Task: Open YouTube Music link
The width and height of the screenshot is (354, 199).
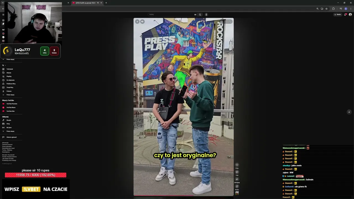Action: tap(11, 108)
